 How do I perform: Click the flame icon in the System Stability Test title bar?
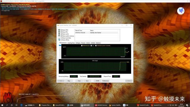point(58,25)
